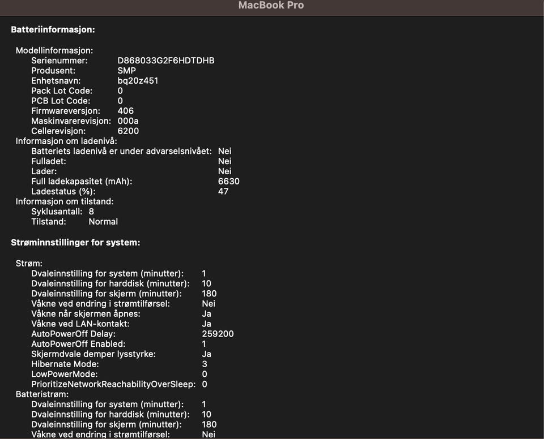The height and width of the screenshot is (439, 544).
Task: Select hardware revision value 000a
Action: click(128, 121)
